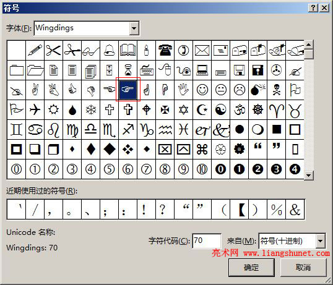Insert the recent slash symbol
Image resolution: width=333 pixels, height=285 pixels.
point(35,210)
